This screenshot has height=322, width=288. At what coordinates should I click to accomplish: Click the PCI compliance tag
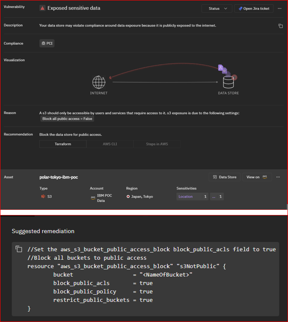pyautogui.click(x=47, y=43)
